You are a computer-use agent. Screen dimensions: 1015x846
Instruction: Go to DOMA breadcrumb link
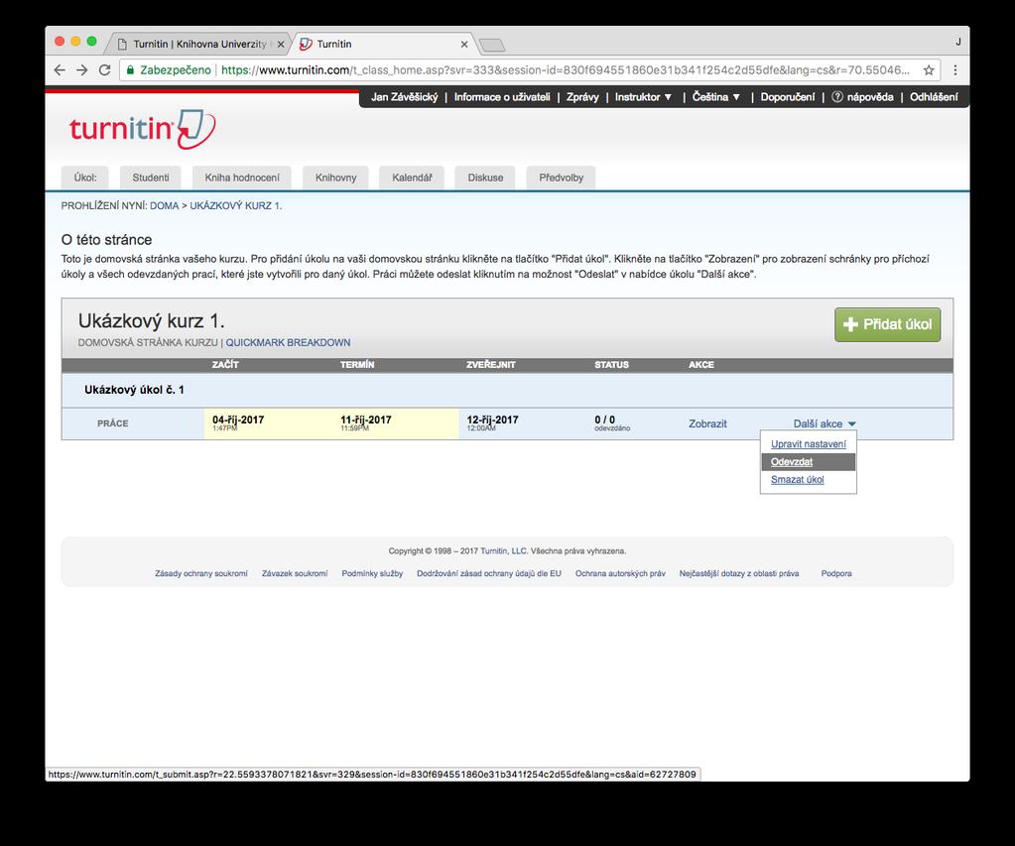coord(165,206)
